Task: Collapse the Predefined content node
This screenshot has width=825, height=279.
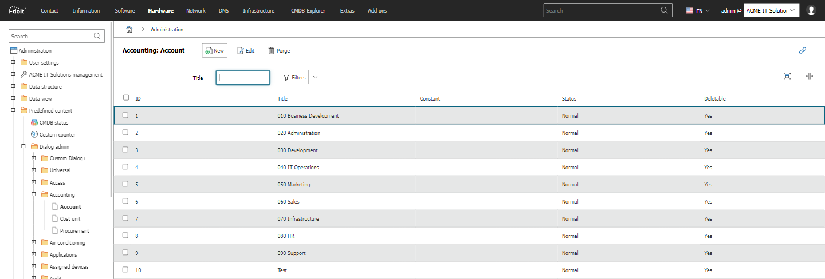Action: (x=13, y=111)
